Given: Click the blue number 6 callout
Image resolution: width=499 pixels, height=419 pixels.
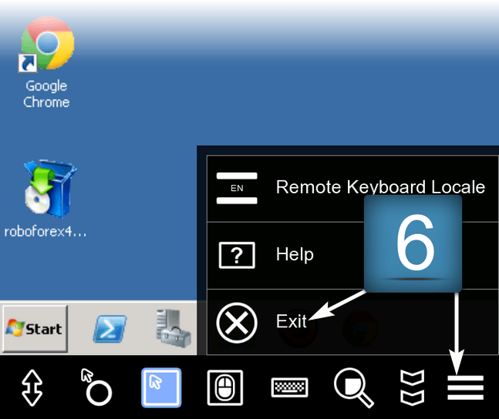Looking at the screenshot, I should coord(413,243).
